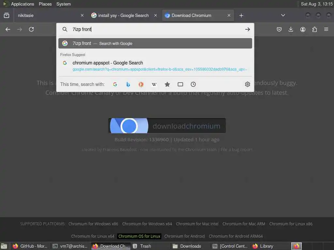Open Chromium for Mac ARM link
Screen dimensions: 334x250
point(244,224)
